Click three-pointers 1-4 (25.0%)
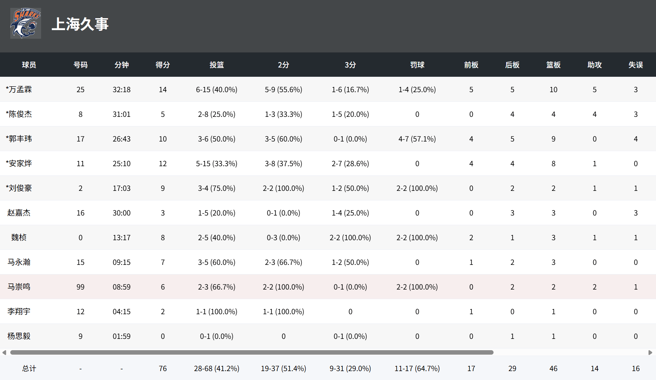This screenshot has height=380, width=656. point(350,213)
